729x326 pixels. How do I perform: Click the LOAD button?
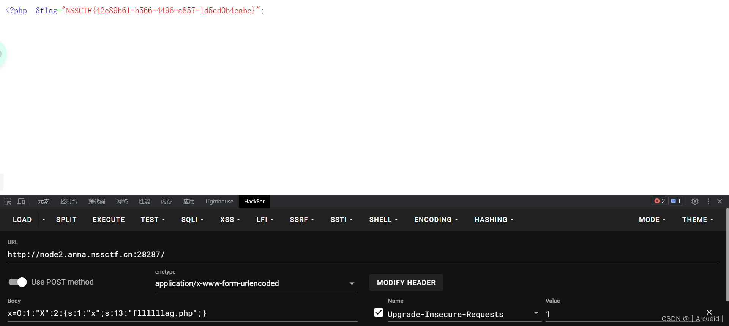22,219
